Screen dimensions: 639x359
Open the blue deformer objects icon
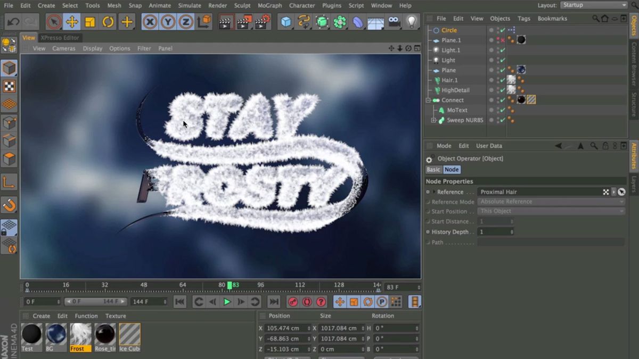[x=358, y=22]
